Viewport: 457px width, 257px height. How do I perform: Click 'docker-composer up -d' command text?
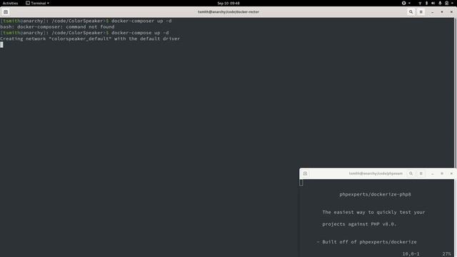[x=141, y=21]
